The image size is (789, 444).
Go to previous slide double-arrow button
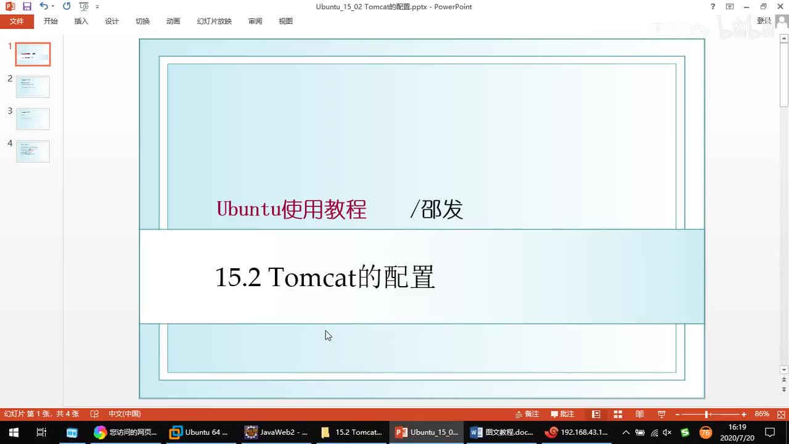point(784,381)
